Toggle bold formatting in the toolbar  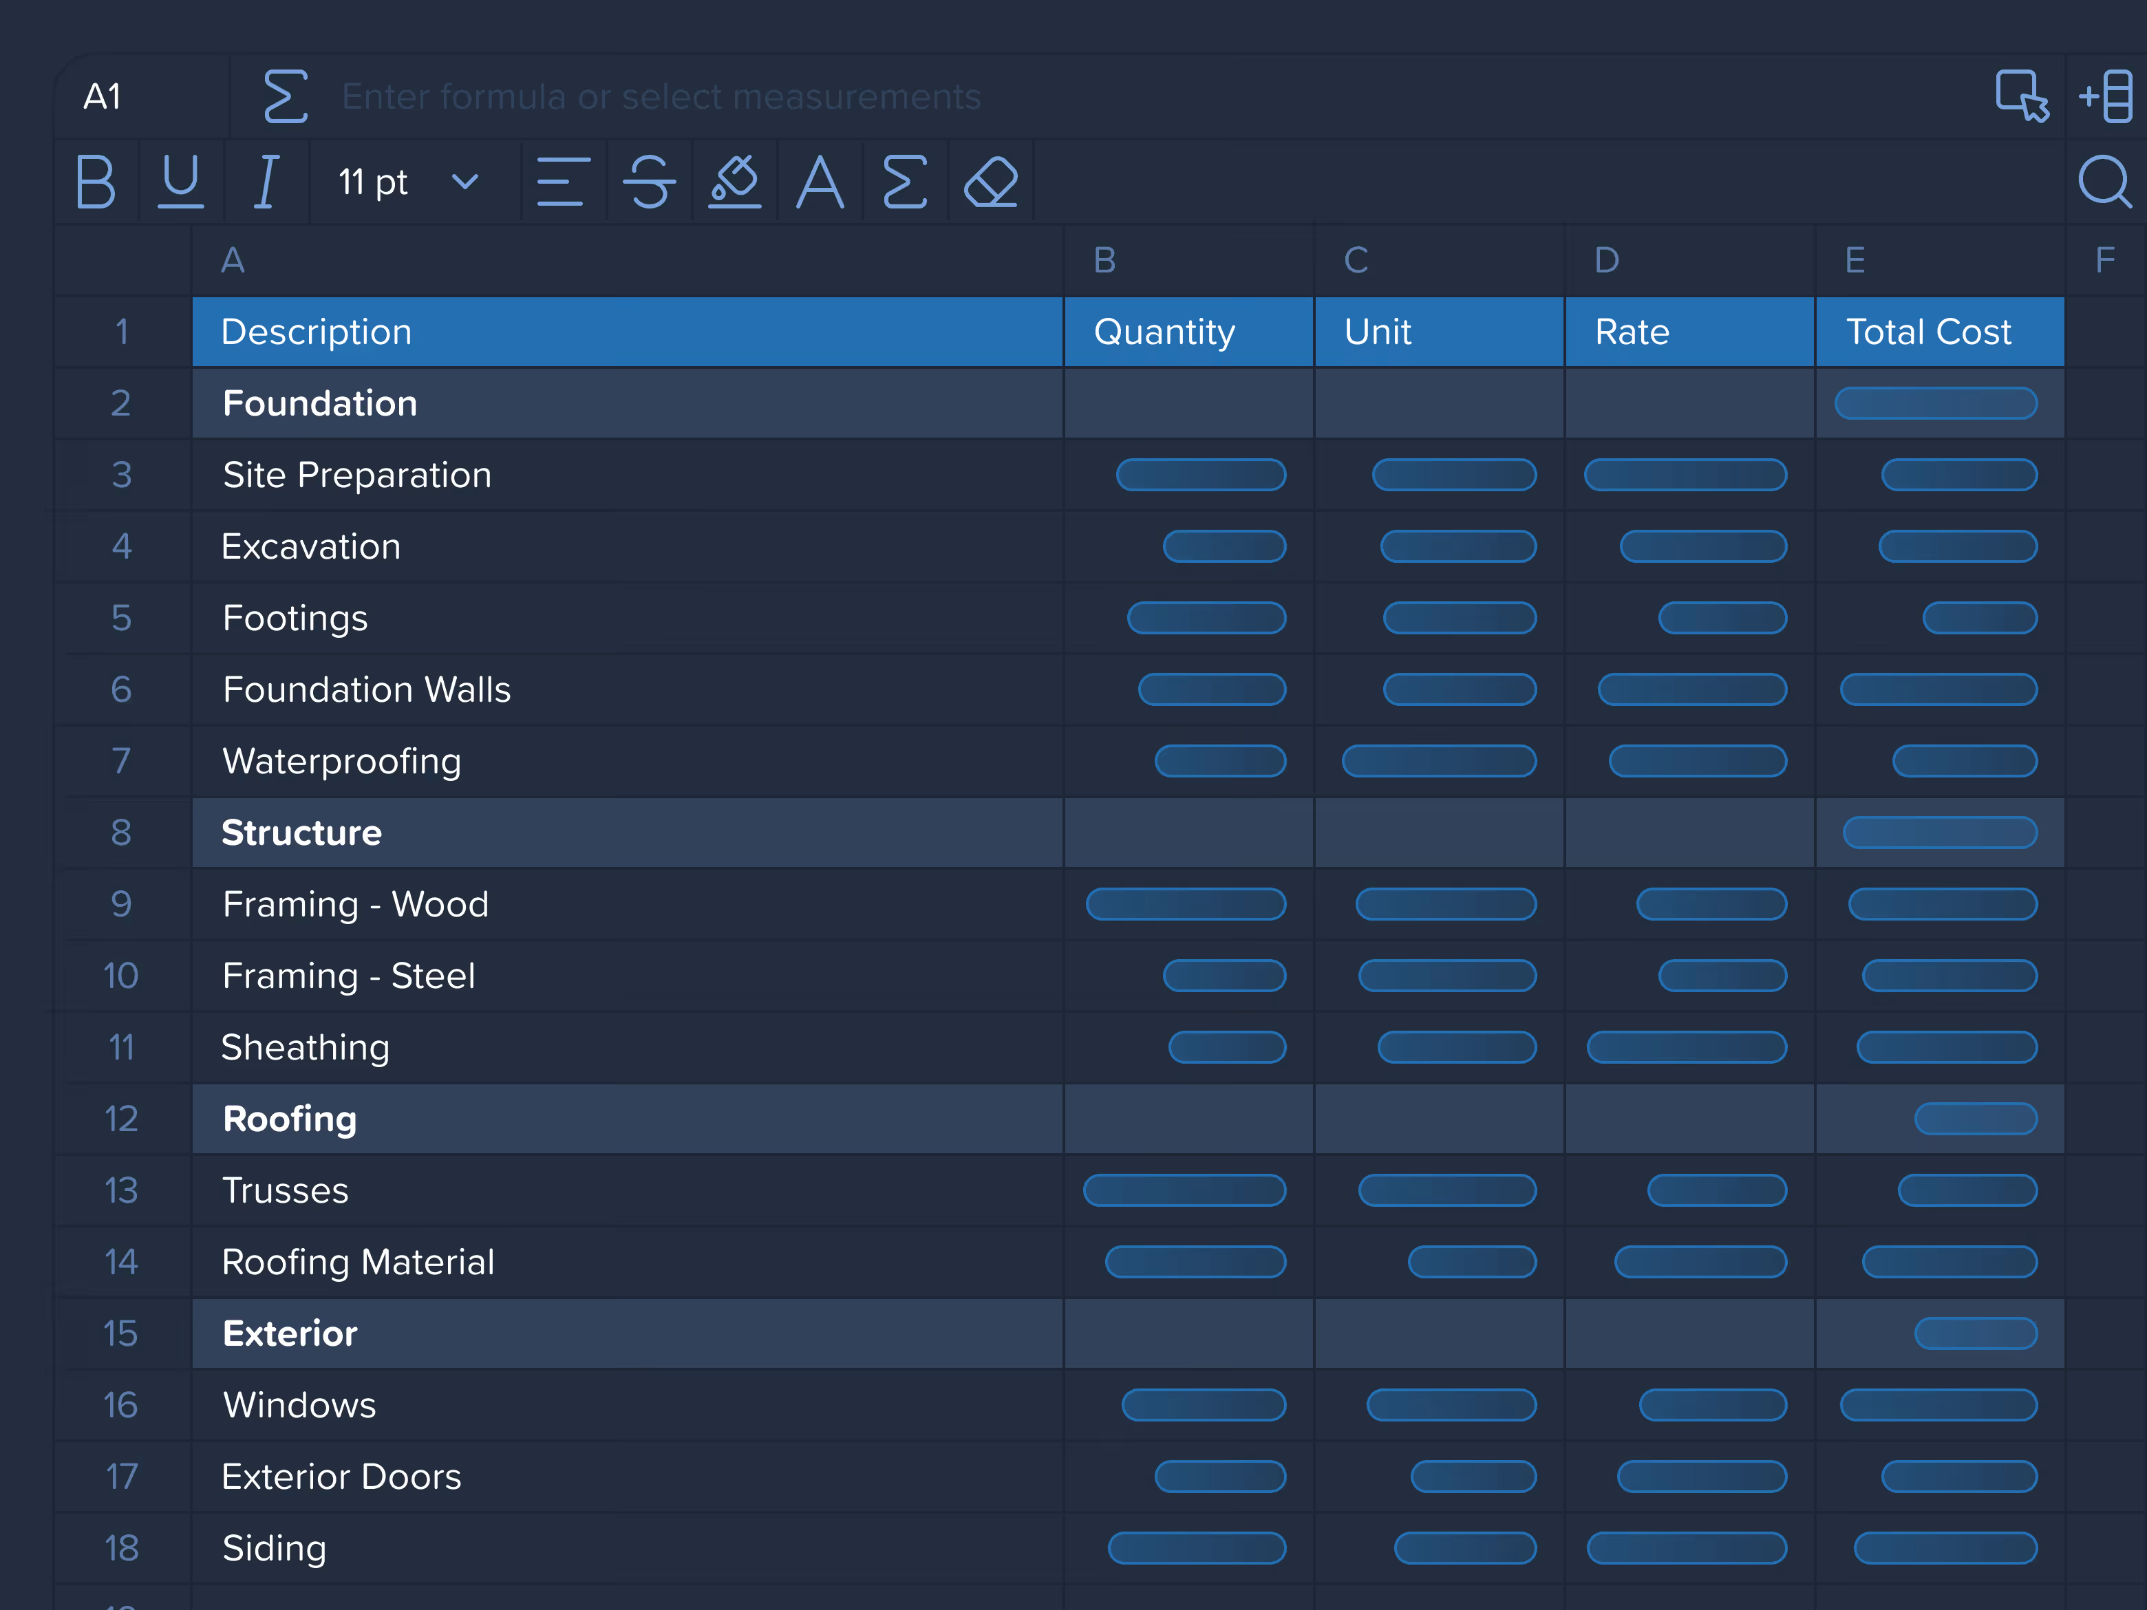pyautogui.click(x=96, y=182)
